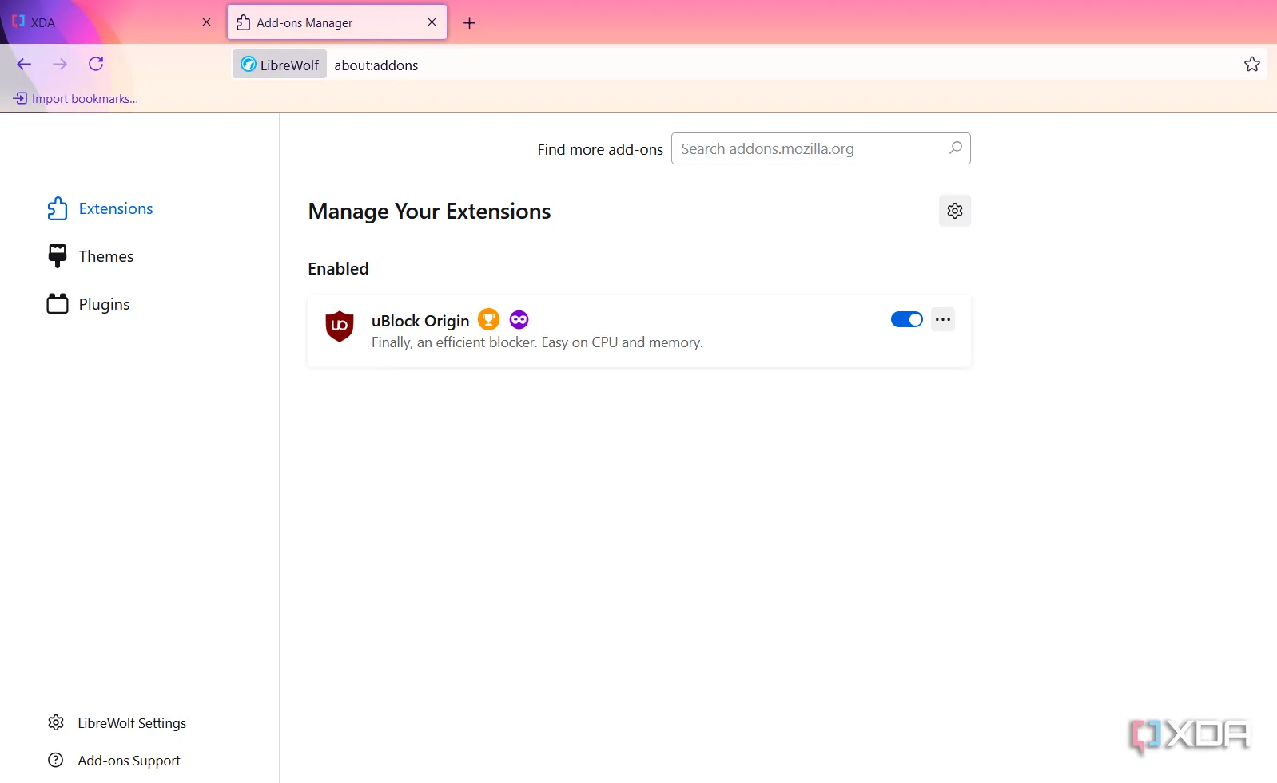Switch to the XDA tab

pos(104,22)
